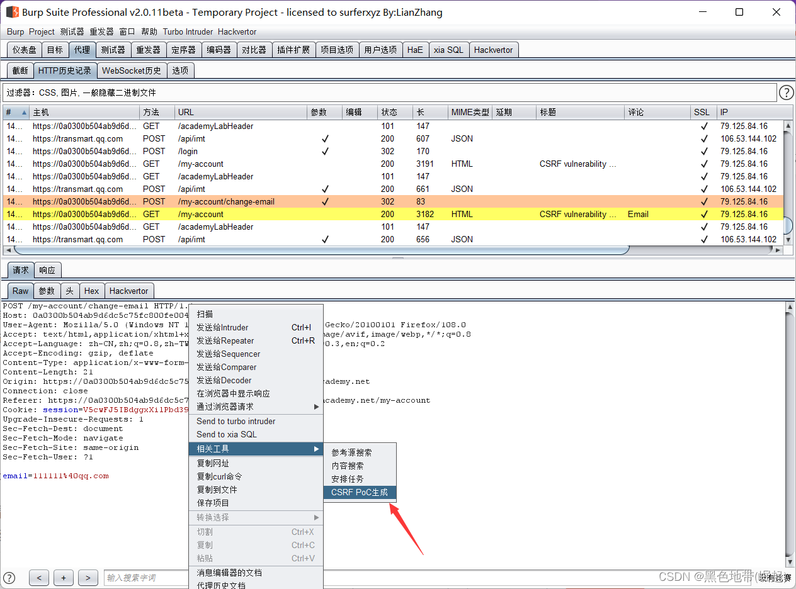The image size is (796, 589).
Task: Select Send to xia SQL
Action: 256,434
